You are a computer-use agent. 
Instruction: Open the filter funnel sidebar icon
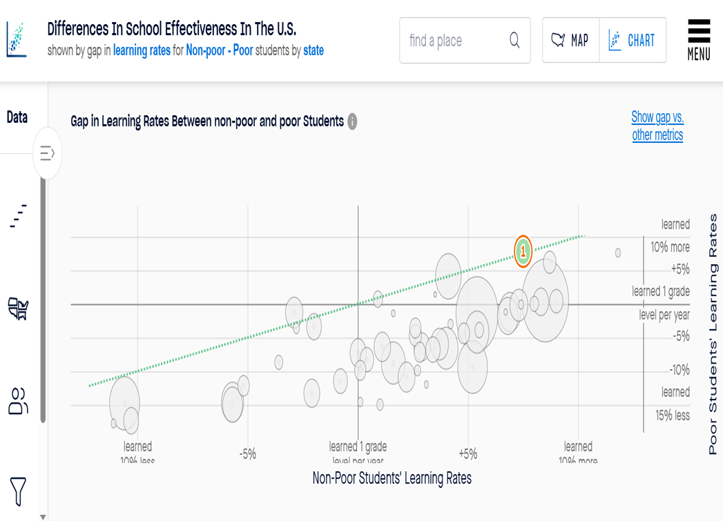(19, 490)
